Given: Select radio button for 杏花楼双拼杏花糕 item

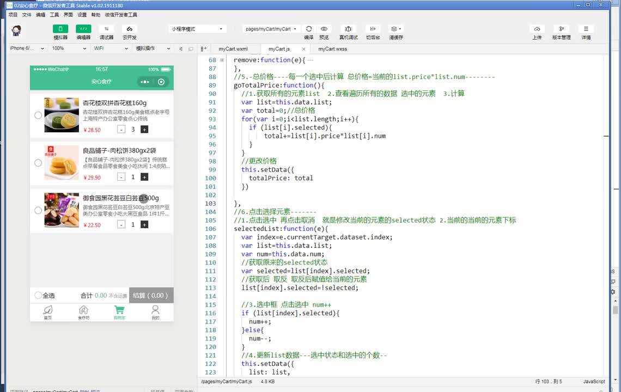Looking at the screenshot, I should 38,115.
